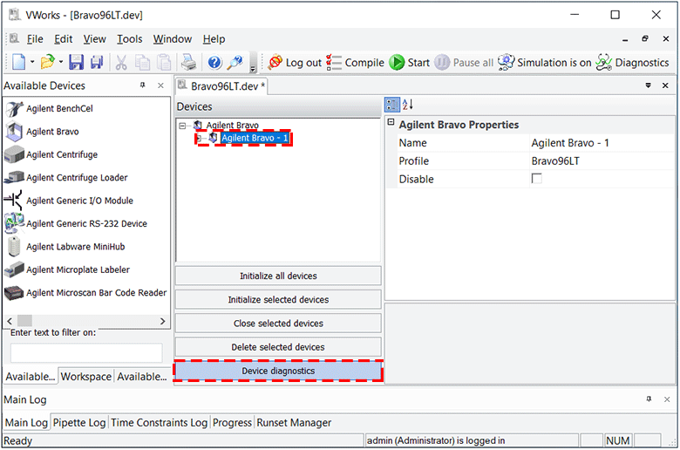Open the New file dropdown arrow
Viewport: 680px width, 450px height.
pyautogui.click(x=32, y=62)
